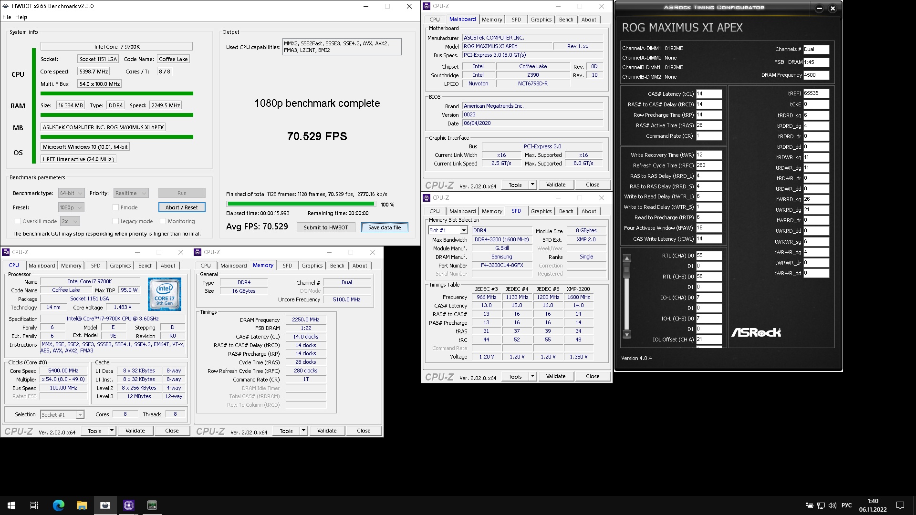Click benchmark progress bar at 100%
The width and height of the screenshot is (916, 515).
[x=302, y=204]
